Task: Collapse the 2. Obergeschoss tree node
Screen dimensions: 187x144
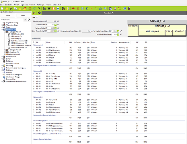Action: pyautogui.click(x=5, y=32)
